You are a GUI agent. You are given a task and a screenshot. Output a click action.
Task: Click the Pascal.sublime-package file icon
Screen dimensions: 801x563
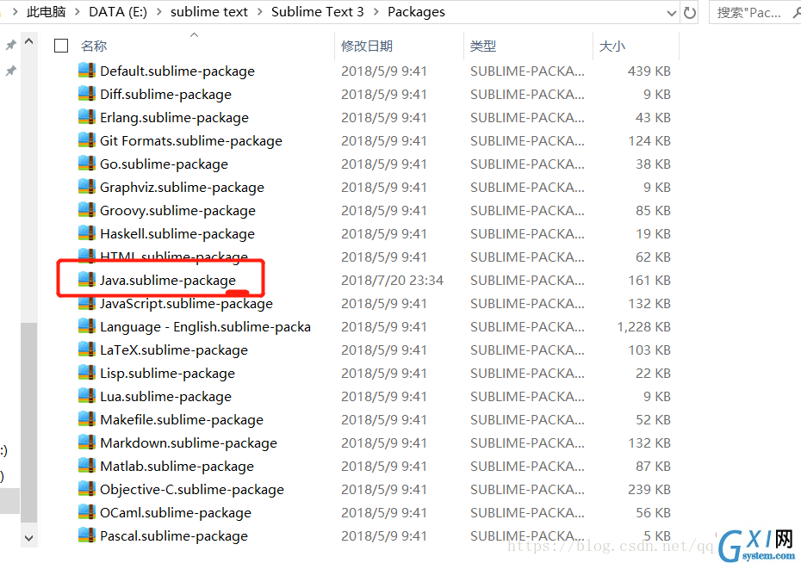[x=87, y=535]
